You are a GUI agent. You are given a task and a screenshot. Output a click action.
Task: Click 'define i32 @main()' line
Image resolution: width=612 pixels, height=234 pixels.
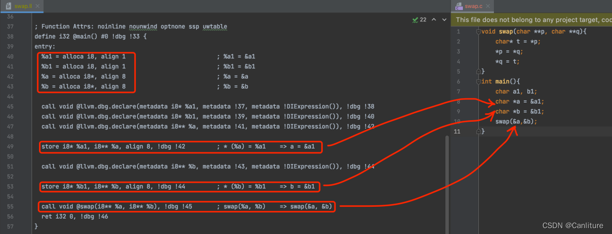[x=90, y=37]
